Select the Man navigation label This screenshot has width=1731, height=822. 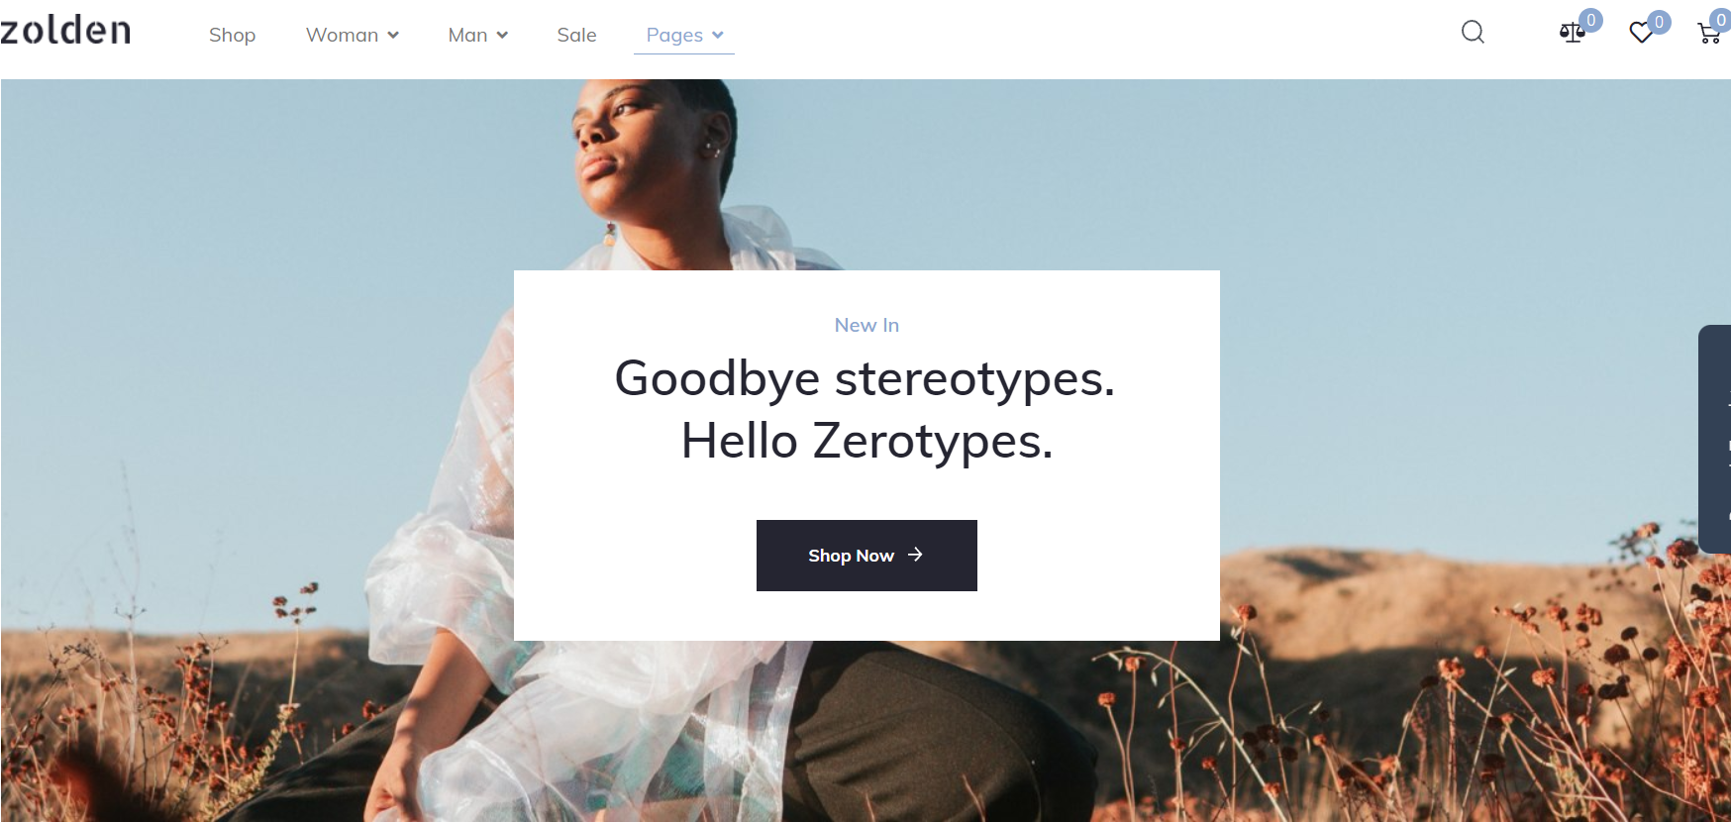(467, 35)
